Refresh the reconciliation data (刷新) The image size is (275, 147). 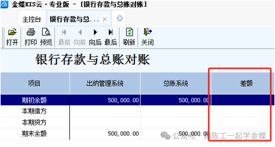[129, 32]
